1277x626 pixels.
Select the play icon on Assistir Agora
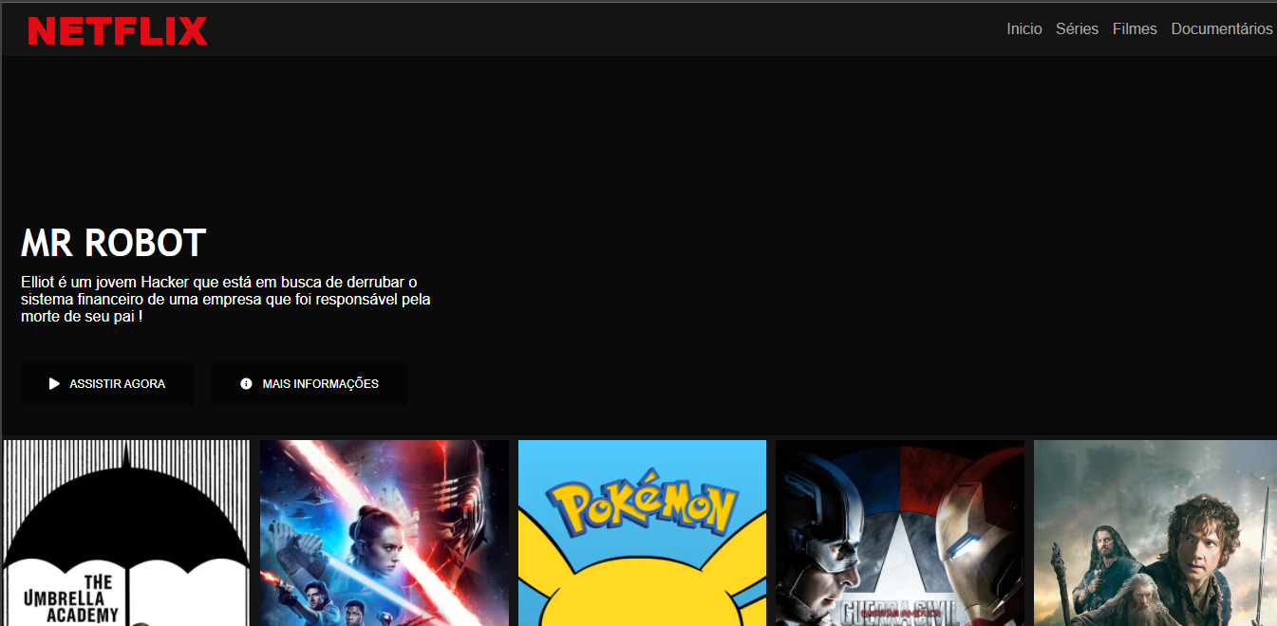(x=54, y=383)
